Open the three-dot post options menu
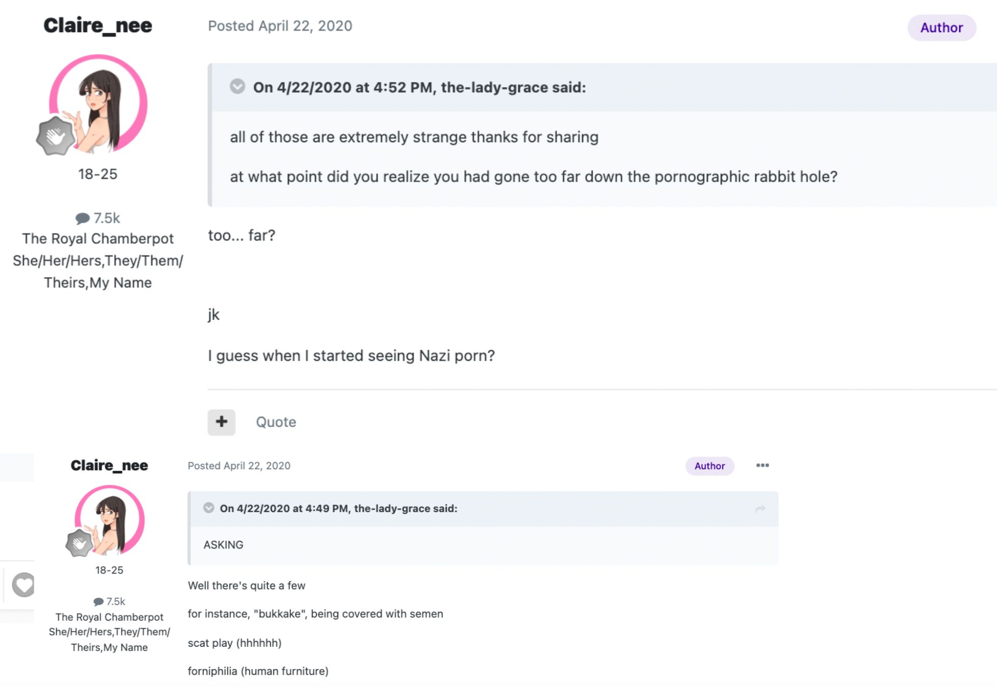 [x=762, y=465]
